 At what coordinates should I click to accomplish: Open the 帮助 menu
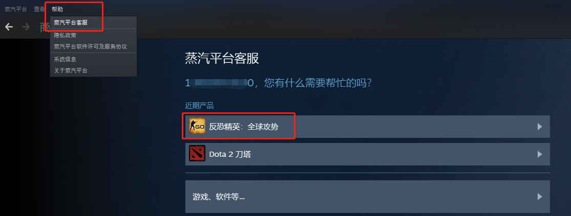click(x=57, y=9)
